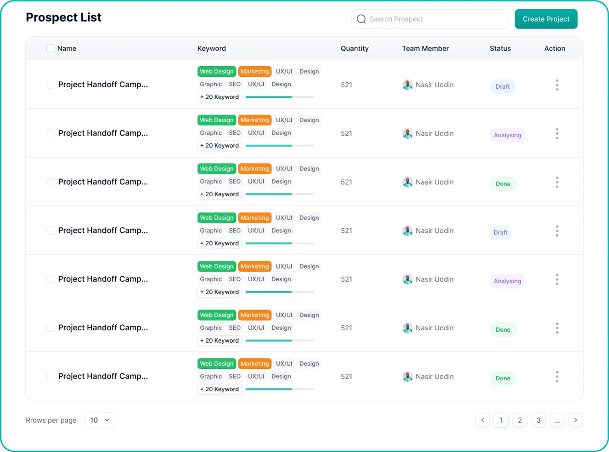This screenshot has width=609, height=452.
Task: Toggle the select-all checkbox beside Name
Action: click(51, 48)
